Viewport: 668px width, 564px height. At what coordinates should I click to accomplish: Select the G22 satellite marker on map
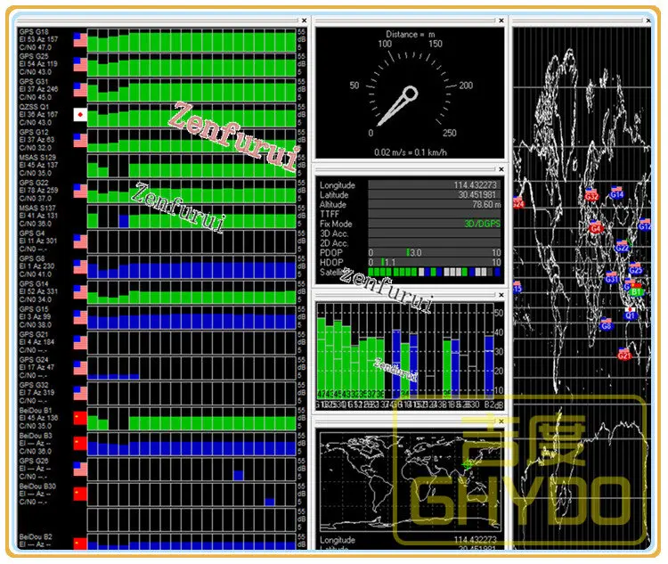click(622, 247)
